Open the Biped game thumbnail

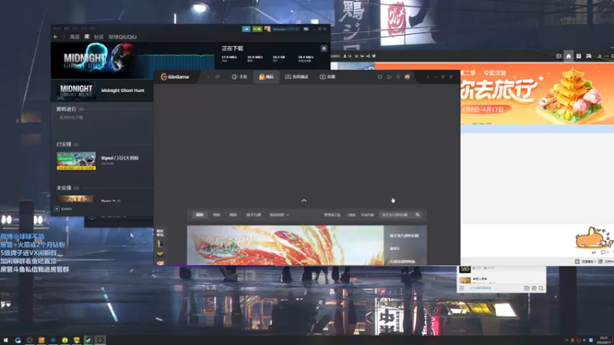[x=76, y=161]
